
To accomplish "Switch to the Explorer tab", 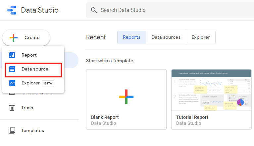I will click(201, 37).
